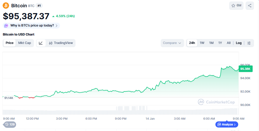The image size is (259, 131).
Task: Click the AI icon beside price question
Action: (6, 26)
